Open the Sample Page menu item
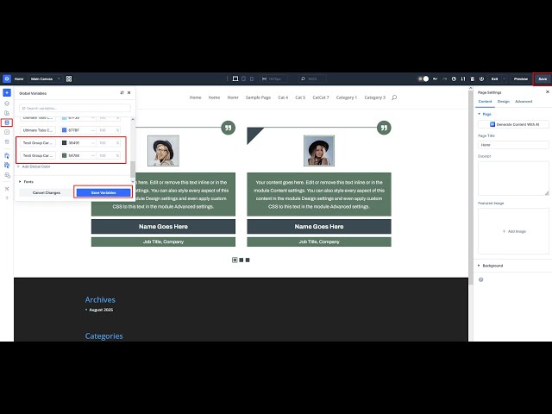The image size is (552, 414). [x=258, y=97]
